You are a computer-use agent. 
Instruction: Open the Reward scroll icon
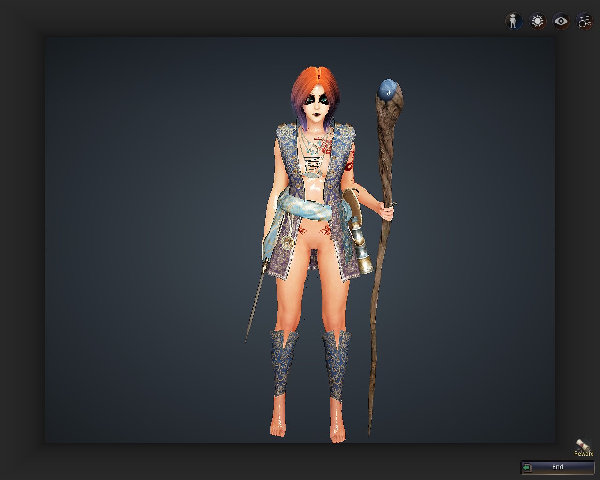pyautogui.click(x=584, y=444)
